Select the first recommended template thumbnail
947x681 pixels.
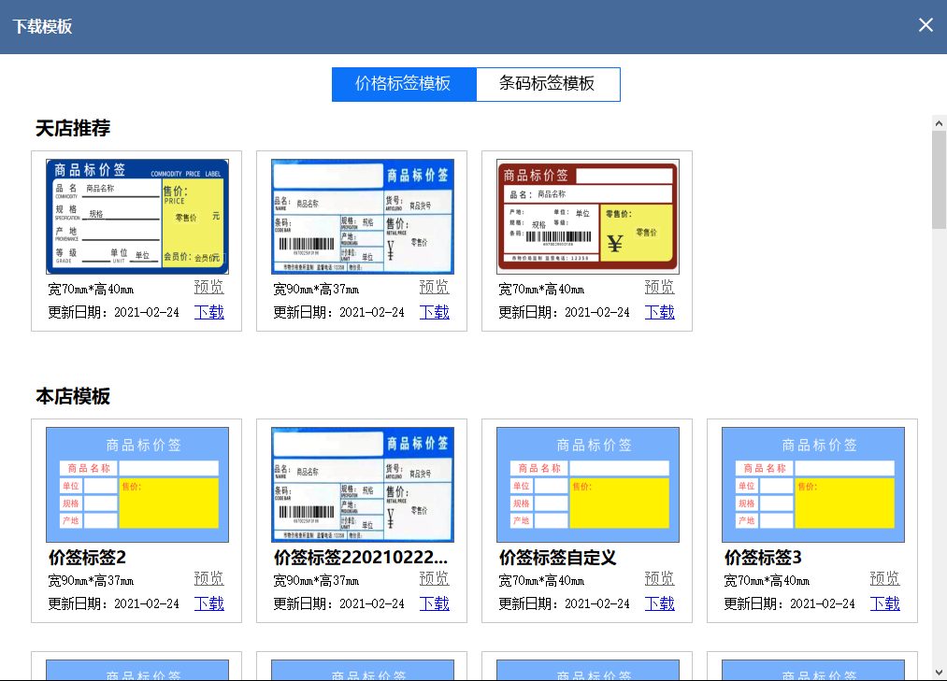tap(136, 215)
